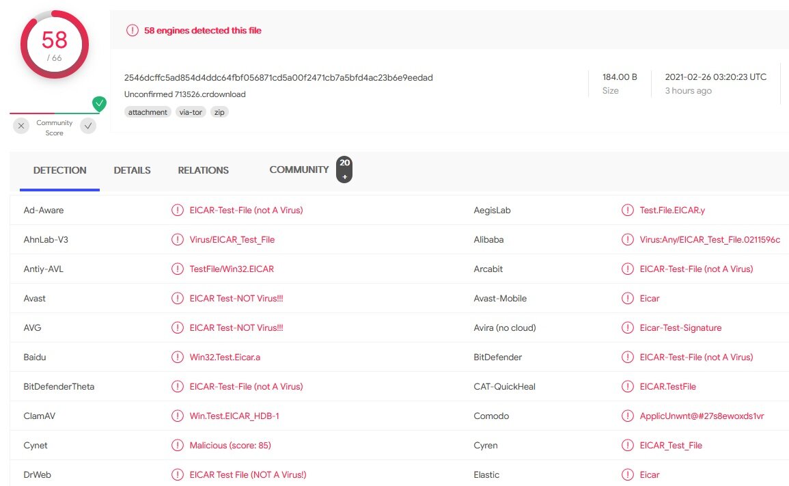Screen dimensions: 789x486
Task: Click the warning icon in the ClamAV row
Action: (177, 416)
